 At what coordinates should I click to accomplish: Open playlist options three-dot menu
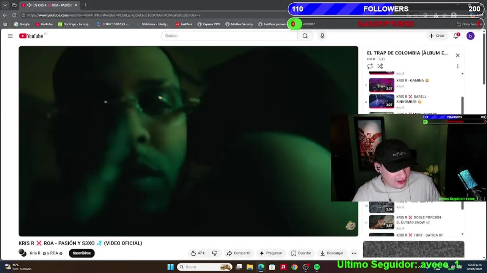(457, 66)
